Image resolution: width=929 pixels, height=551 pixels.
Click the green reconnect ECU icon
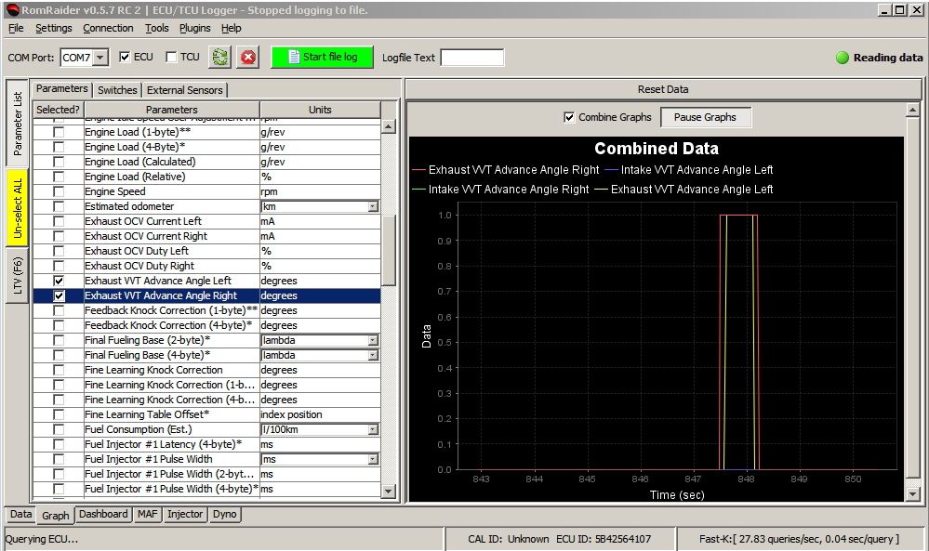[219, 57]
